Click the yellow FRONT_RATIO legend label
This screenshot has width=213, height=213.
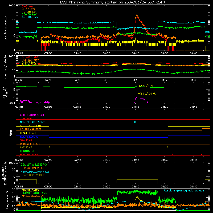(x=30, y=190)
